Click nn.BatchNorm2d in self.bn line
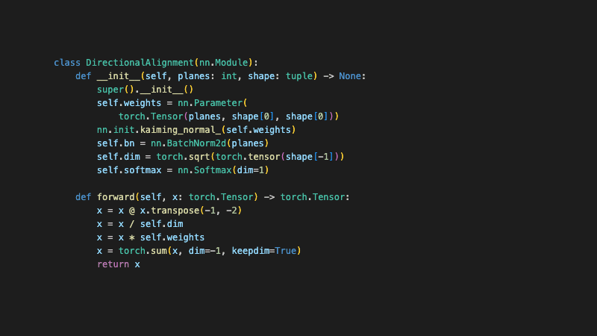 click(189, 143)
